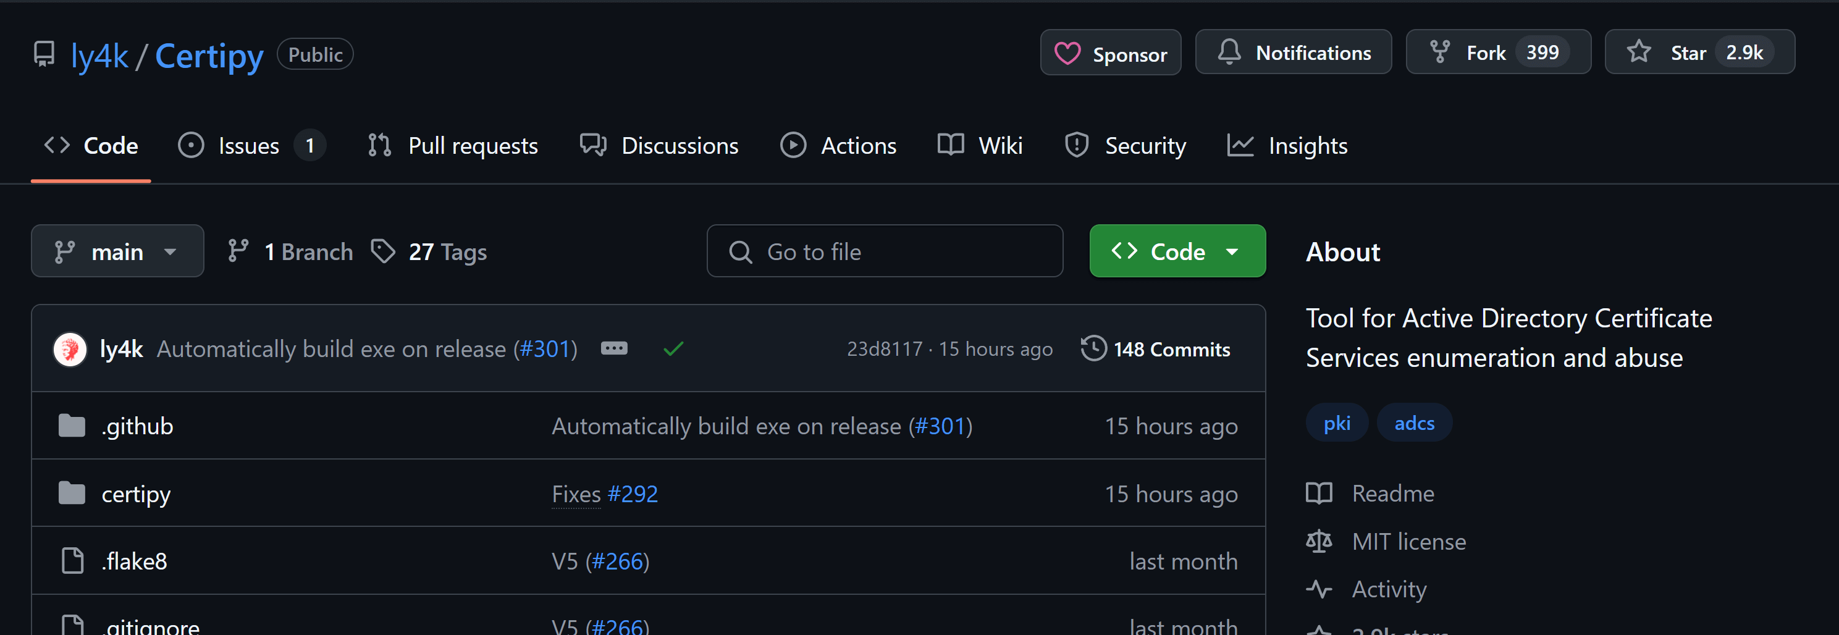Show the green check status details

point(673,349)
